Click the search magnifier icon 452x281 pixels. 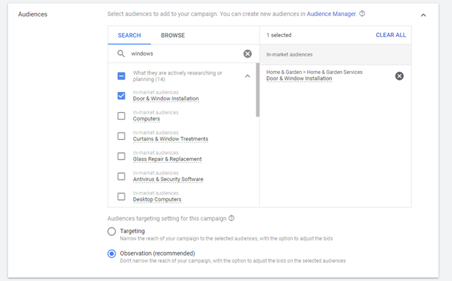coord(121,54)
